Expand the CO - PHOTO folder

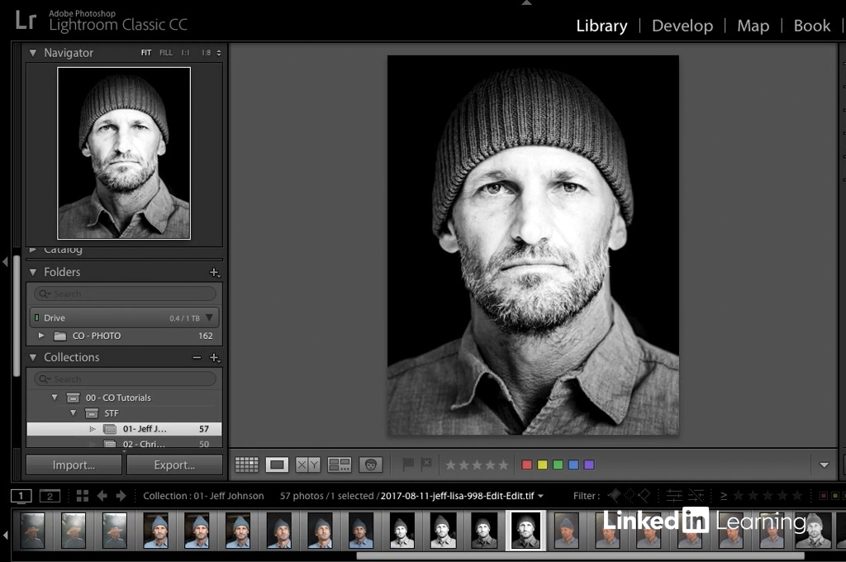click(41, 336)
